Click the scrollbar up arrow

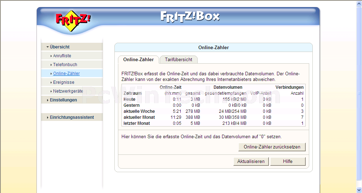pos(359,3)
